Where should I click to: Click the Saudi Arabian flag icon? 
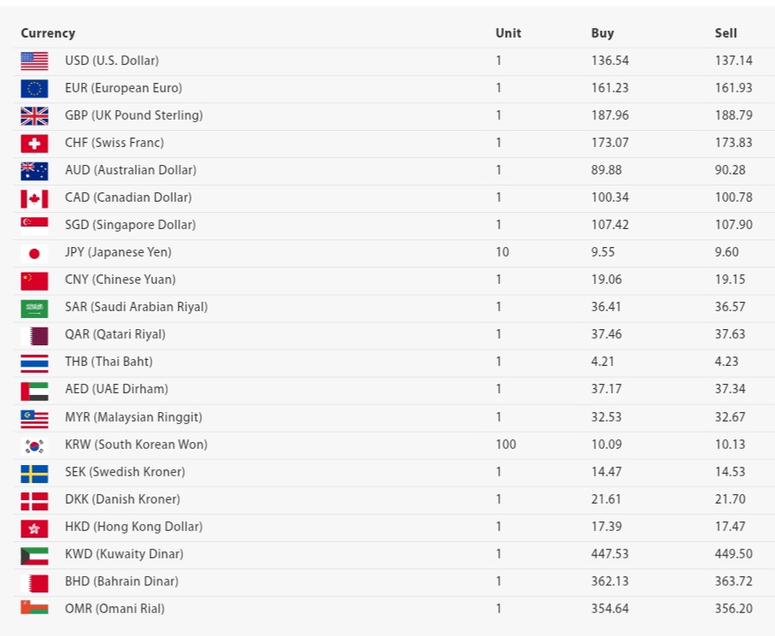point(34,308)
